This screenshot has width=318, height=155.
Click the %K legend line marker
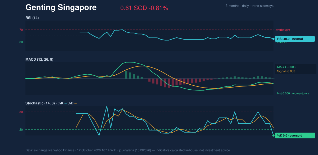tap(65, 103)
